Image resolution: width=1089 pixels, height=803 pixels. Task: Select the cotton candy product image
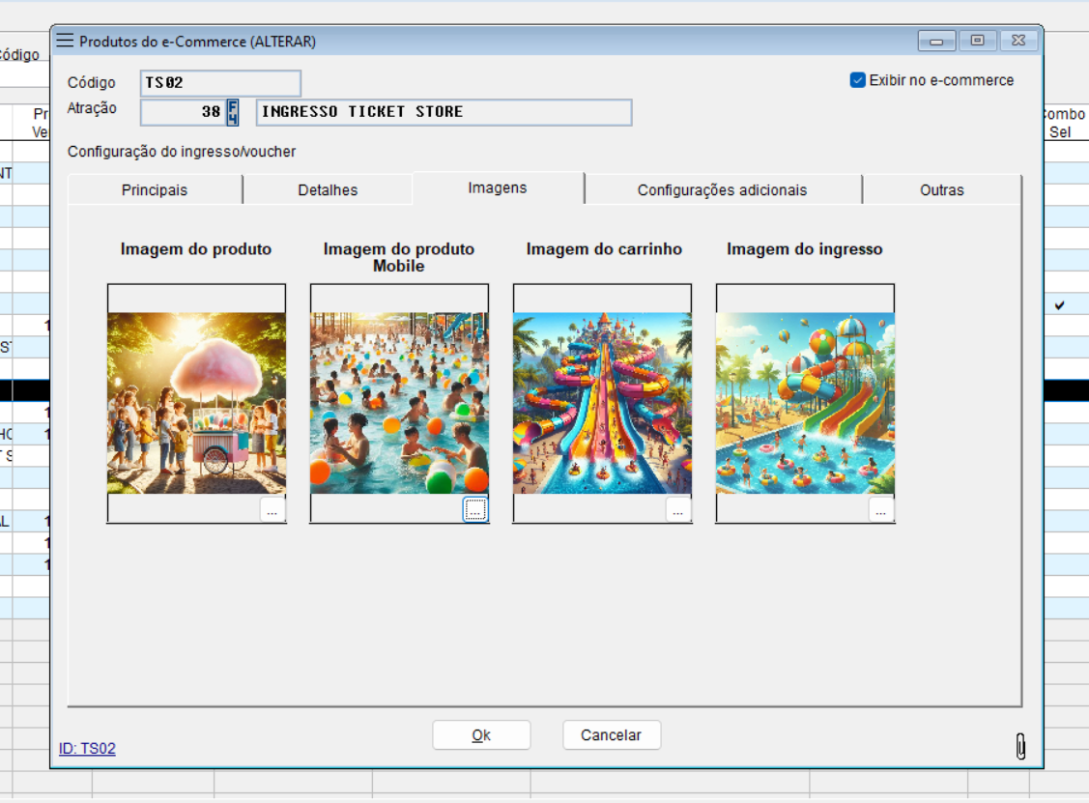196,403
